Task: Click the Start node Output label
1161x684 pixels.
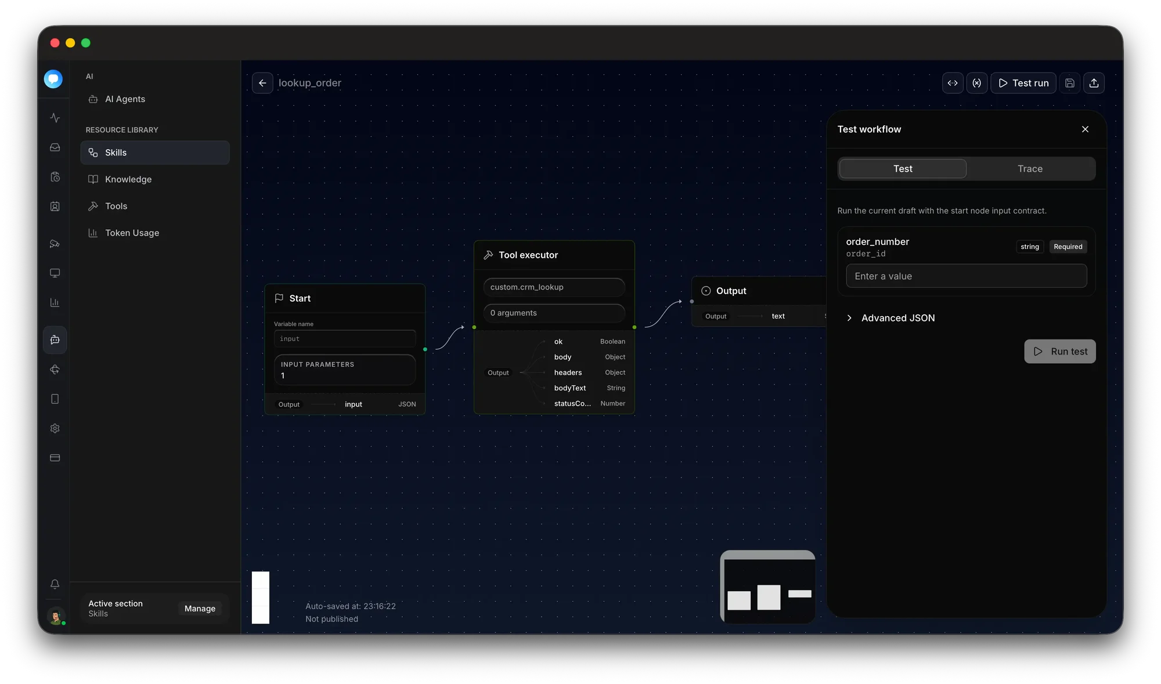Action: coord(289,404)
